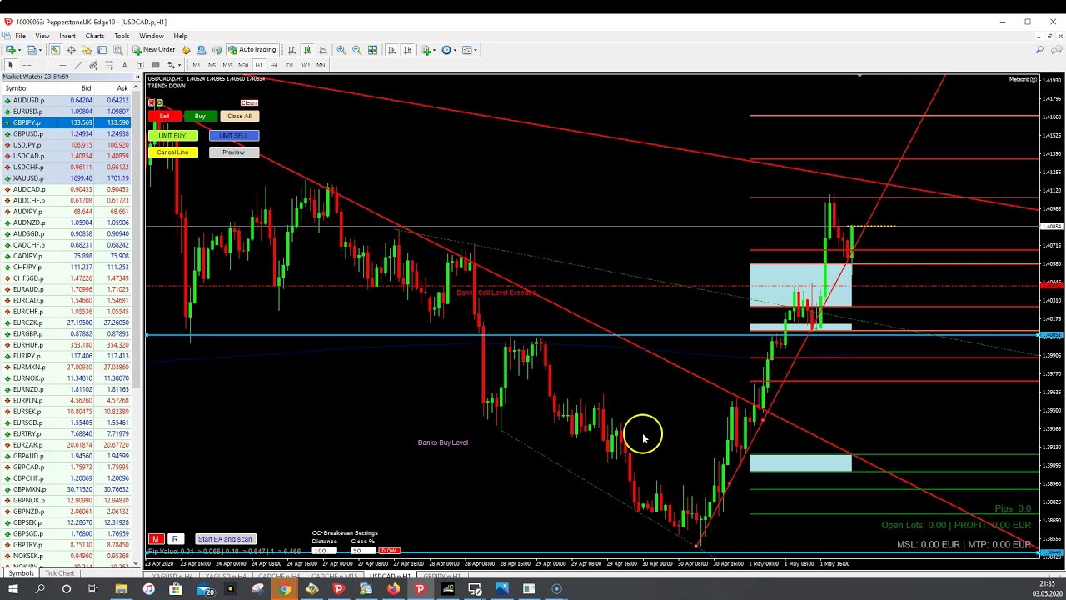Screen dimensions: 1066x600
Task: Click Start EA and scan
Action: [225, 539]
